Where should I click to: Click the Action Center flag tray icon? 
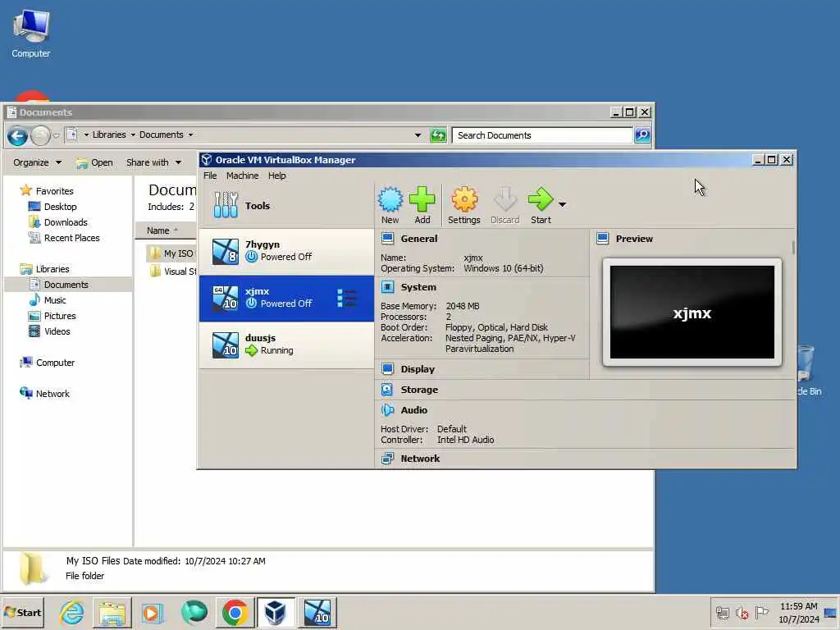tap(761, 612)
